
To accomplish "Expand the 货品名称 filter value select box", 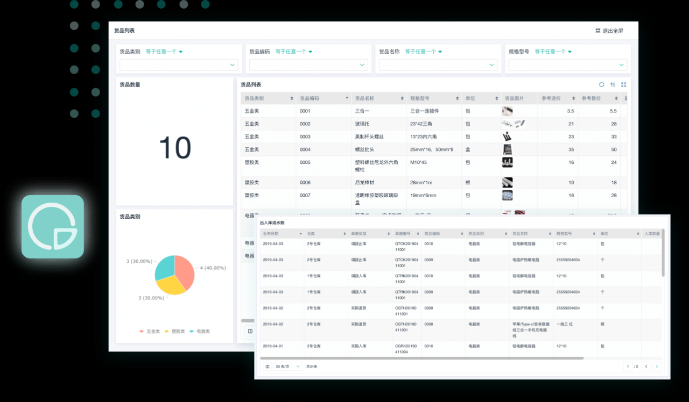I will pos(438,64).
